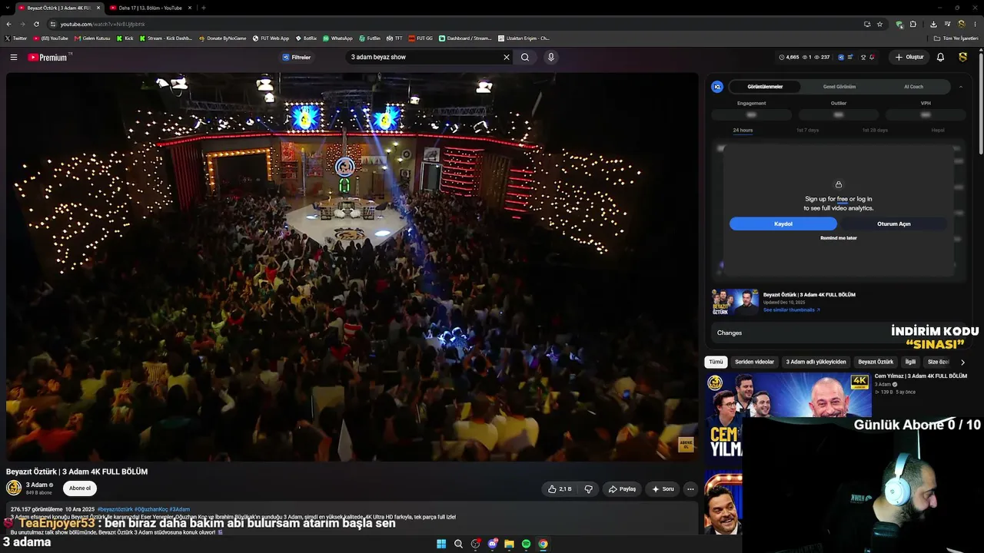Open the Filtreler search filter button
Image resolution: width=984 pixels, height=553 pixels.
point(297,57)
